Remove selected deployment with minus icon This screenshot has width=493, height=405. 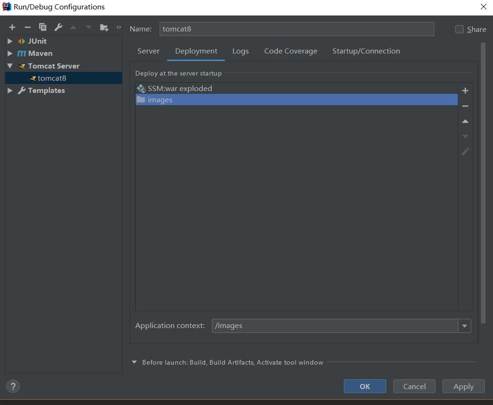point(465,106)
